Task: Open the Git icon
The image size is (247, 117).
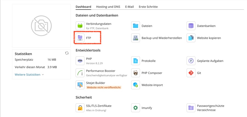Action: coord(191,73)
